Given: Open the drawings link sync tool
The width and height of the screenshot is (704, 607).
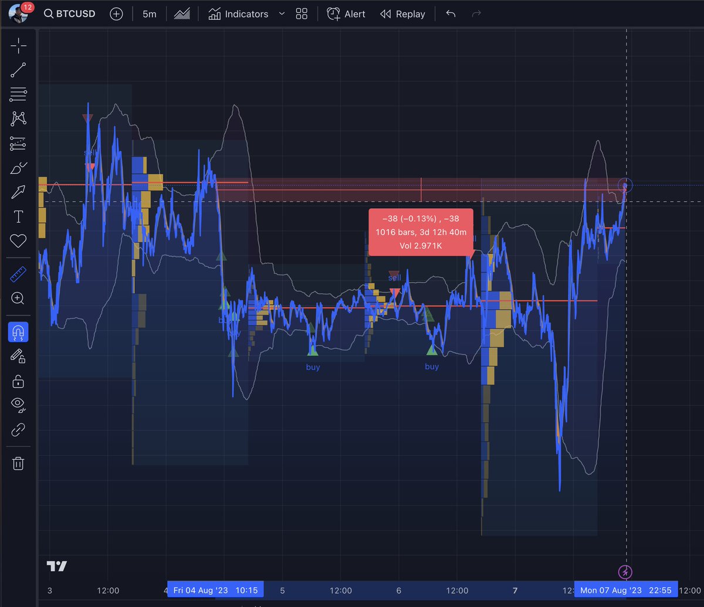Looking at the screenshot, I should [x=18, y=430].
